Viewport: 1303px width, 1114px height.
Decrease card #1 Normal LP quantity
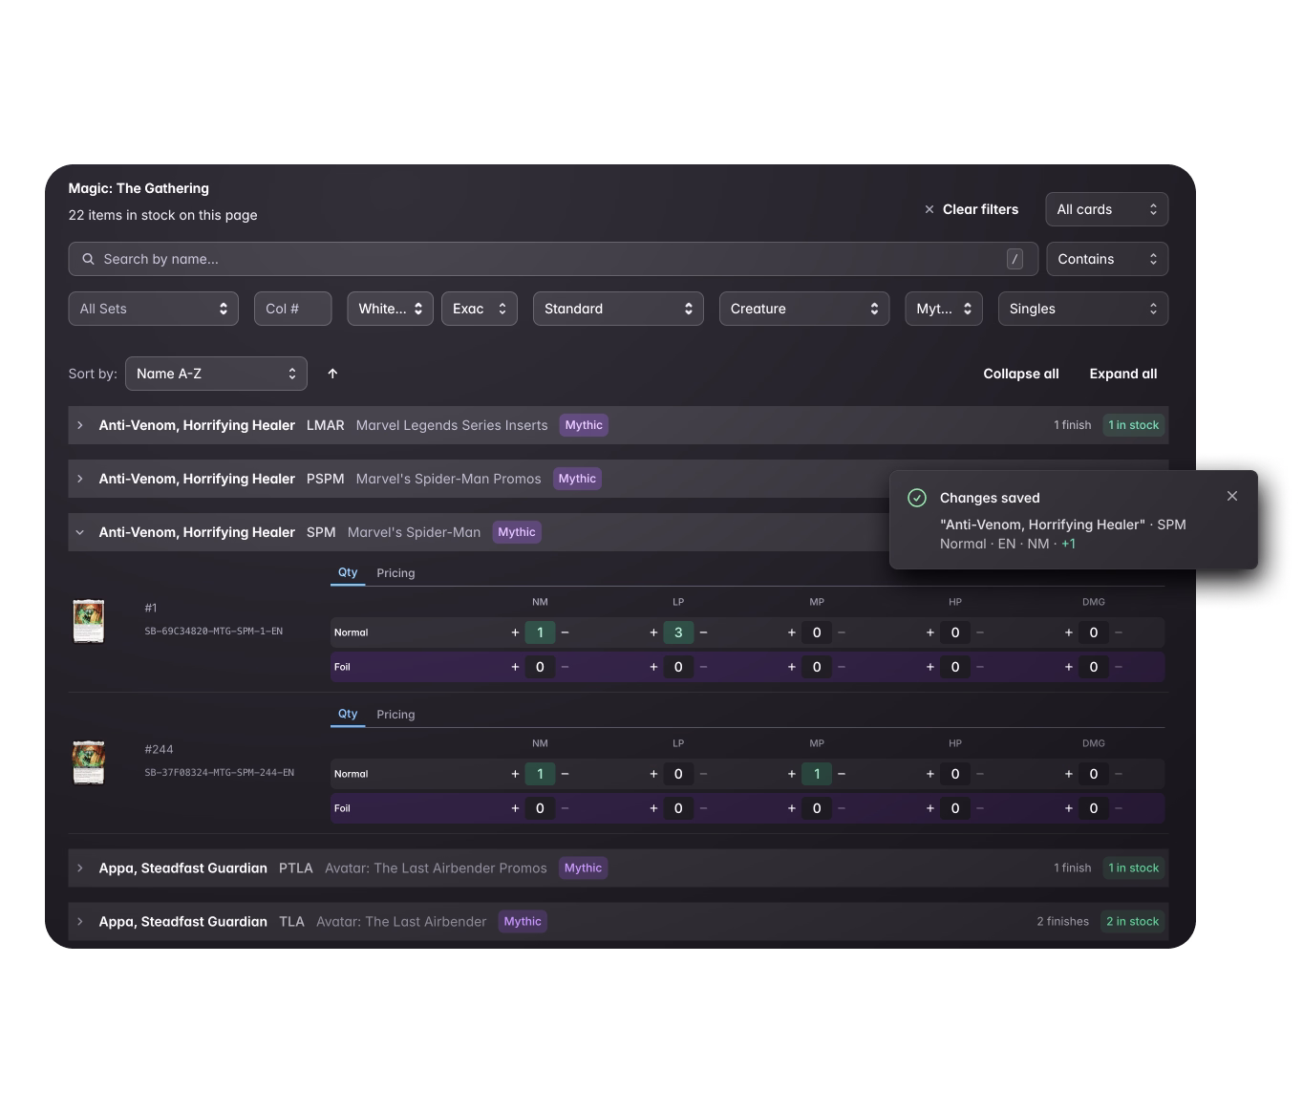(703, 632)
